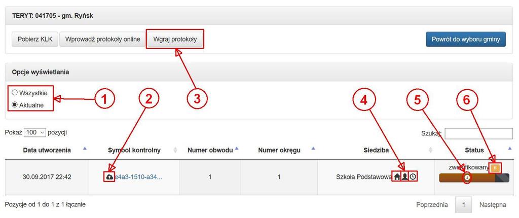Open the e4a3-1510-a34... symbol link
Screen dimensions: 519x218
[x=138, y=177]
